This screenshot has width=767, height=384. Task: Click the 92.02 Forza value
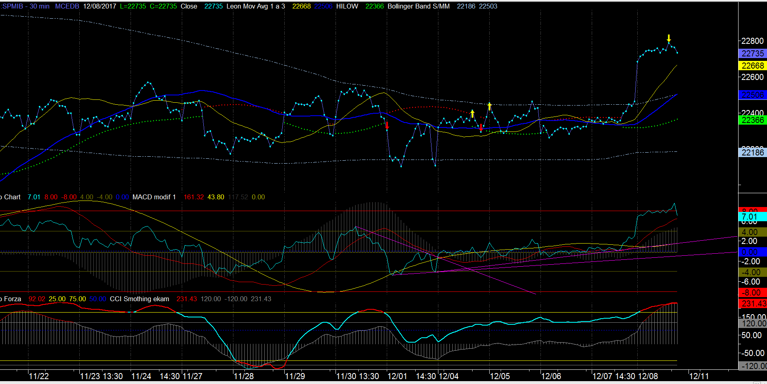click(37, 299)
